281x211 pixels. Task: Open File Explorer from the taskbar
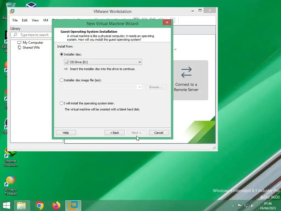pyautogui.click(x=21, y=206)
